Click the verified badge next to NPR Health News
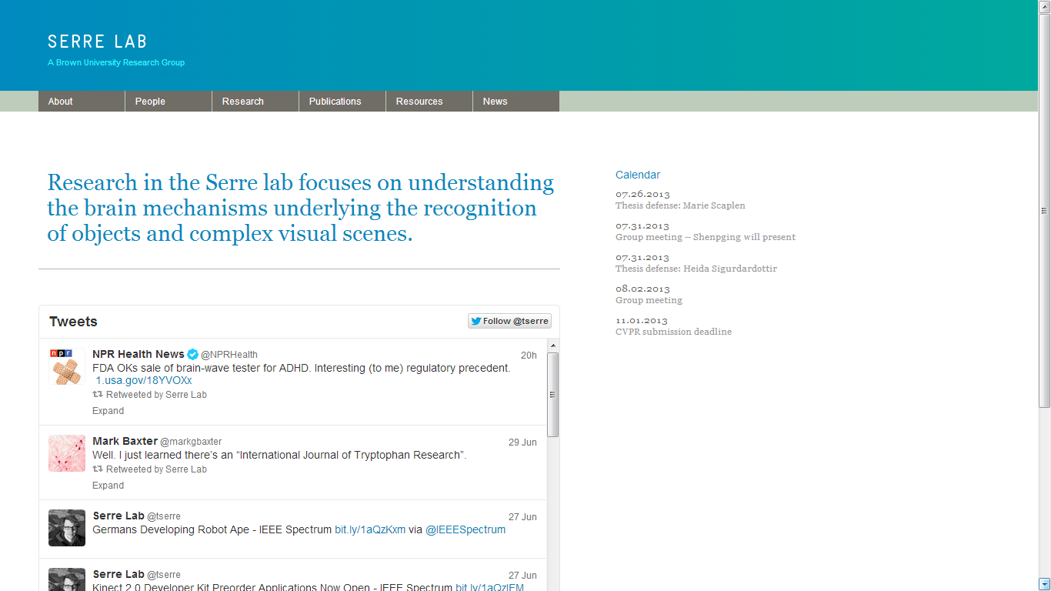This screenshot has width=1051, height=591. click(193, 355)
